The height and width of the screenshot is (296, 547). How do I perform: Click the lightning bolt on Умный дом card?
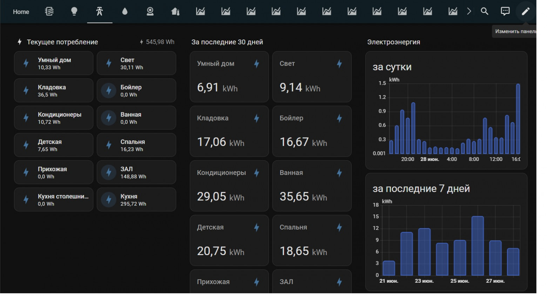[257, 64]
